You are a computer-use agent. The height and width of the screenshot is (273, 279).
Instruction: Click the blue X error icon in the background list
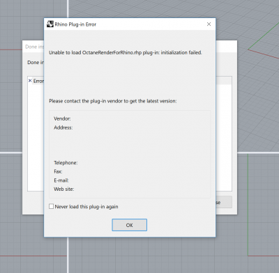coord(30,81)
